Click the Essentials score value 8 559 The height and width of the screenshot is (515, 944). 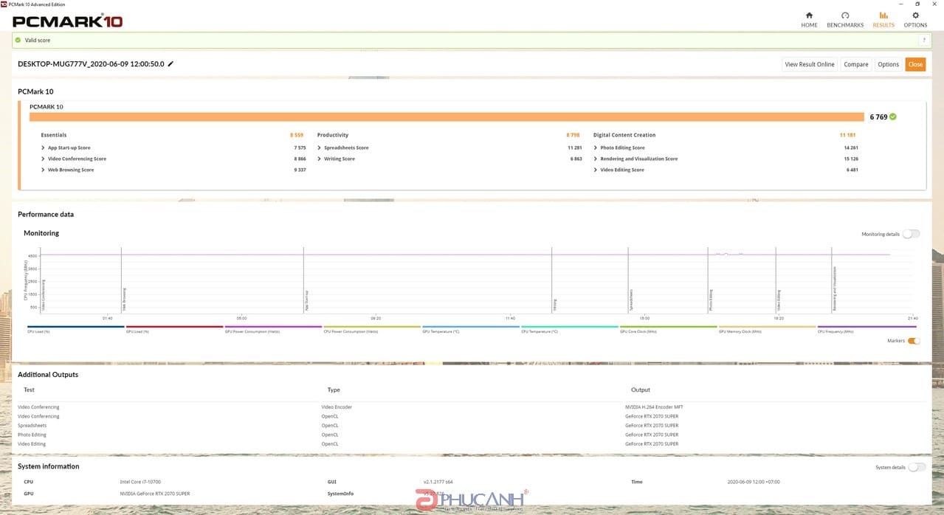point(297,135)
